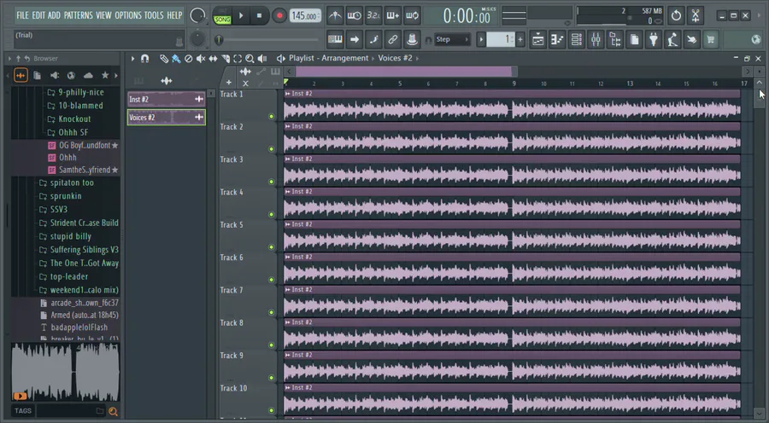Select the playlist Zoom tool
This screenshot has height=423, width=769.
pos(249,59)
